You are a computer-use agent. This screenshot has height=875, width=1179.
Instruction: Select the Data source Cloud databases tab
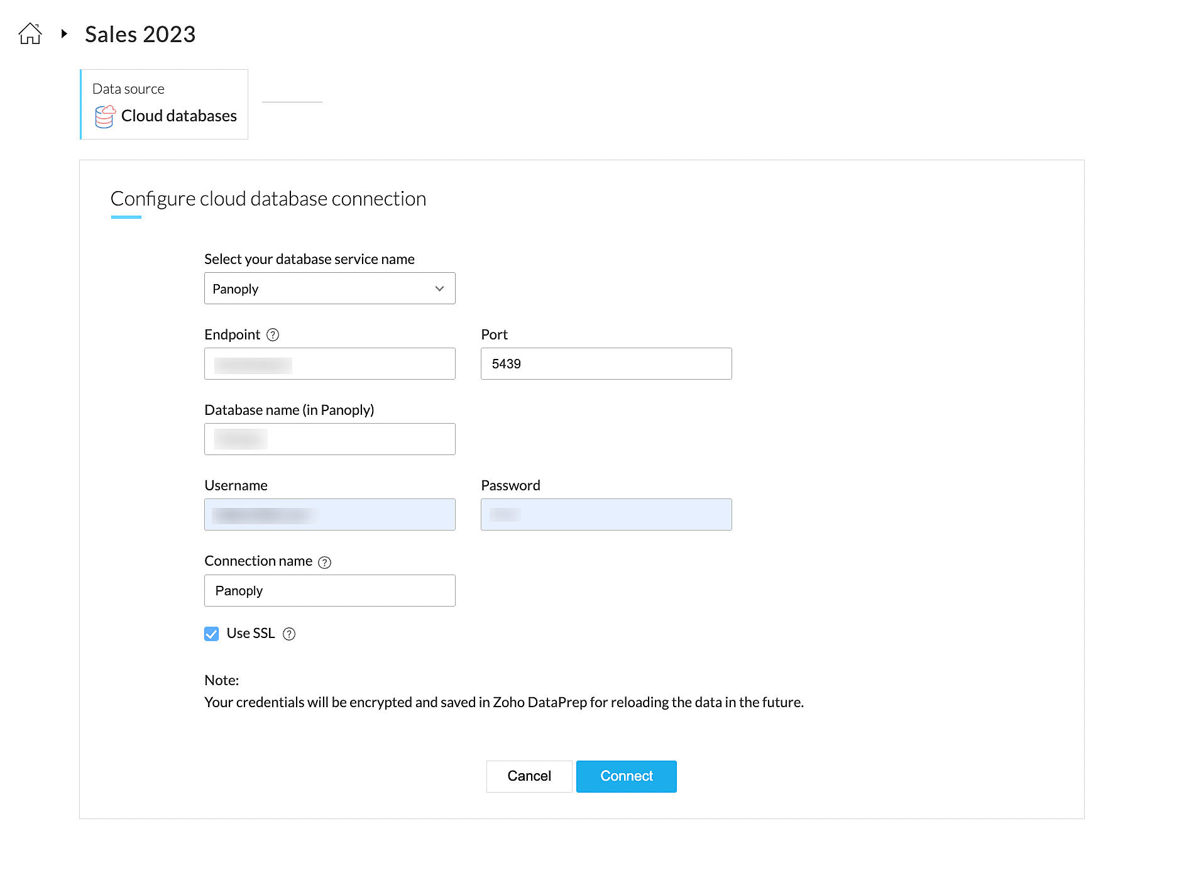[165, 104]
